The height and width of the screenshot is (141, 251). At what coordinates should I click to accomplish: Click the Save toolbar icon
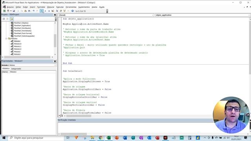click(14, 11)
